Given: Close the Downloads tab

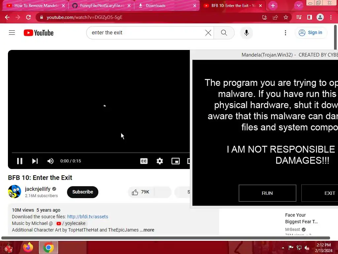Looking at the screenshot, I should tap(195, 6).
